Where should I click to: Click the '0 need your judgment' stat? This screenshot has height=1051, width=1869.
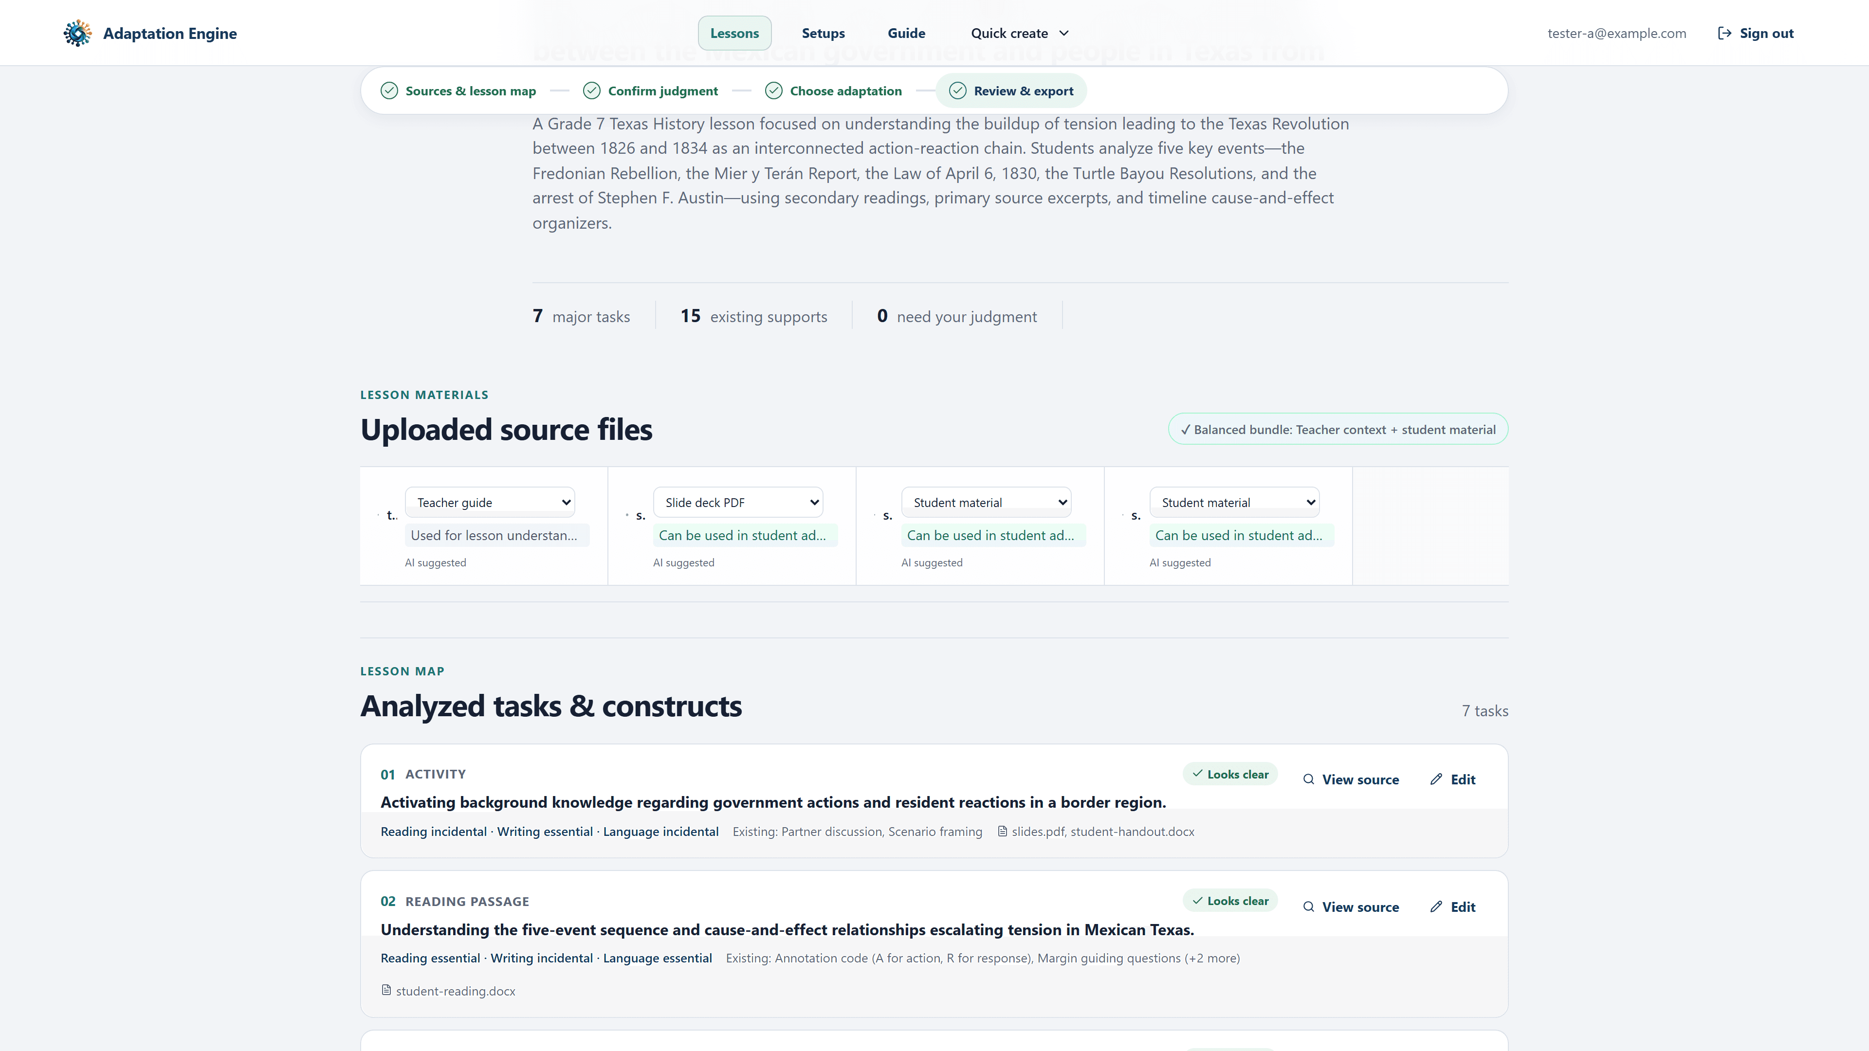(x=957, y=316)
